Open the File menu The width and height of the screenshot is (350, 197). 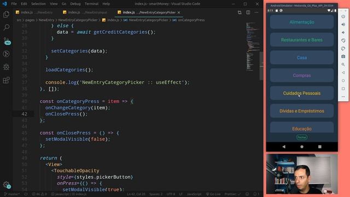(14, 4)
